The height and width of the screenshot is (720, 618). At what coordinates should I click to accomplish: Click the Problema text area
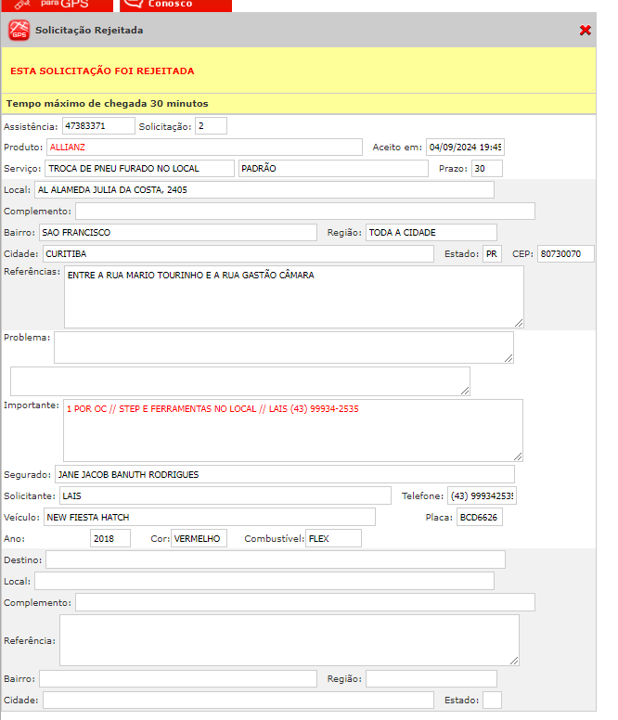[284, 348]
